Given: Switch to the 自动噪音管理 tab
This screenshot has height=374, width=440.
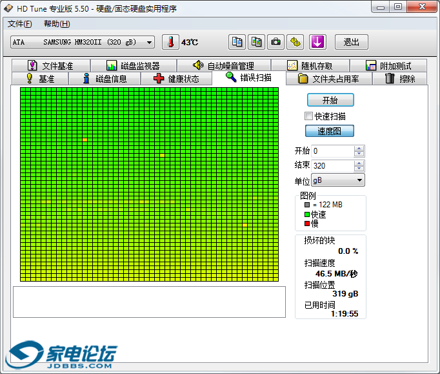Looking at the screenshot, I should (x=224, y=66).
